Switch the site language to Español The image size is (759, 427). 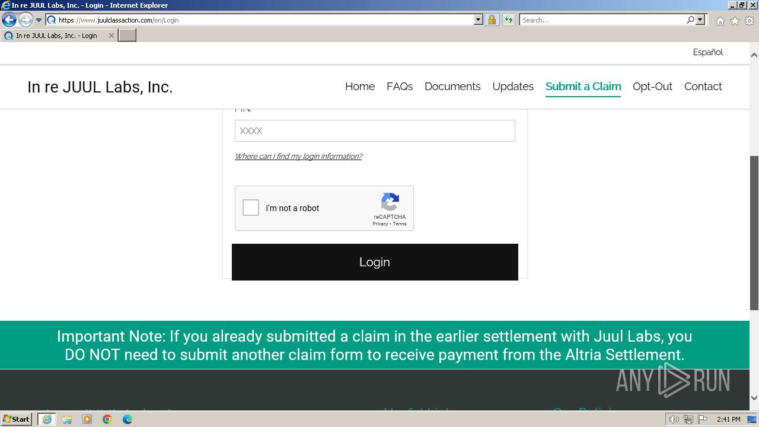(x=707, y=52)
